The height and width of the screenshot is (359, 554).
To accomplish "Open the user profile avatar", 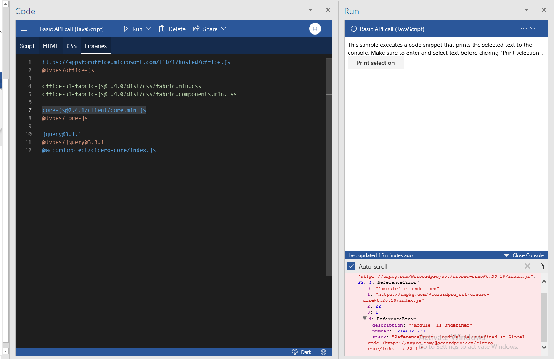I will tap(315, 29).
